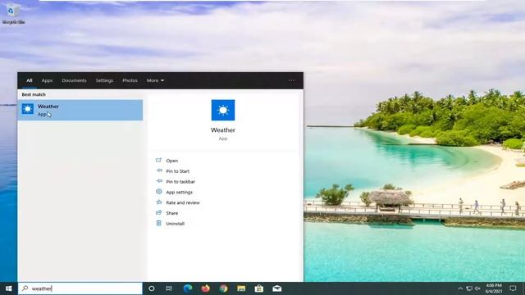The width and height of the screenshot is (525, 295).
Task: Choose Uninstall for the Weather app
Action: point(175,224)
